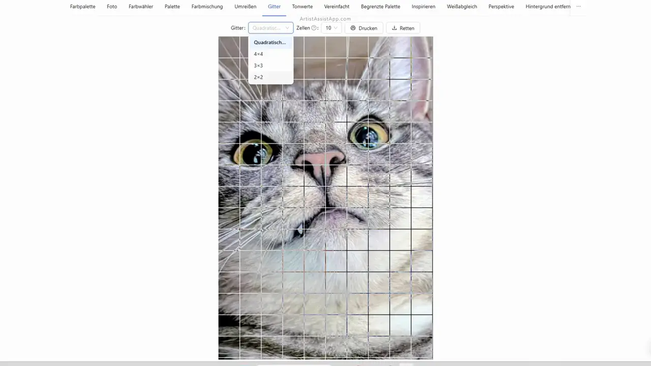Switch to the Farbpalette tab

pyautogui.click(x=83, y=7)
